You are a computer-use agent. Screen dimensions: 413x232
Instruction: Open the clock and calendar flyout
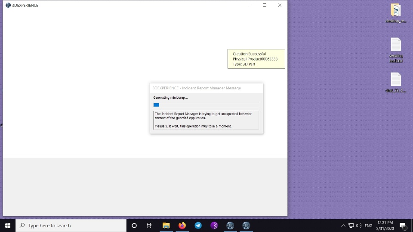[x=385, y=226]
